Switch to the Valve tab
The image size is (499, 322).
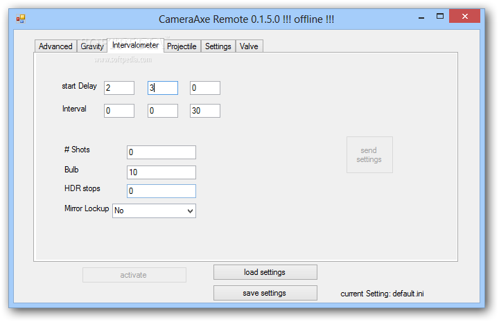[x=249, y=46]
